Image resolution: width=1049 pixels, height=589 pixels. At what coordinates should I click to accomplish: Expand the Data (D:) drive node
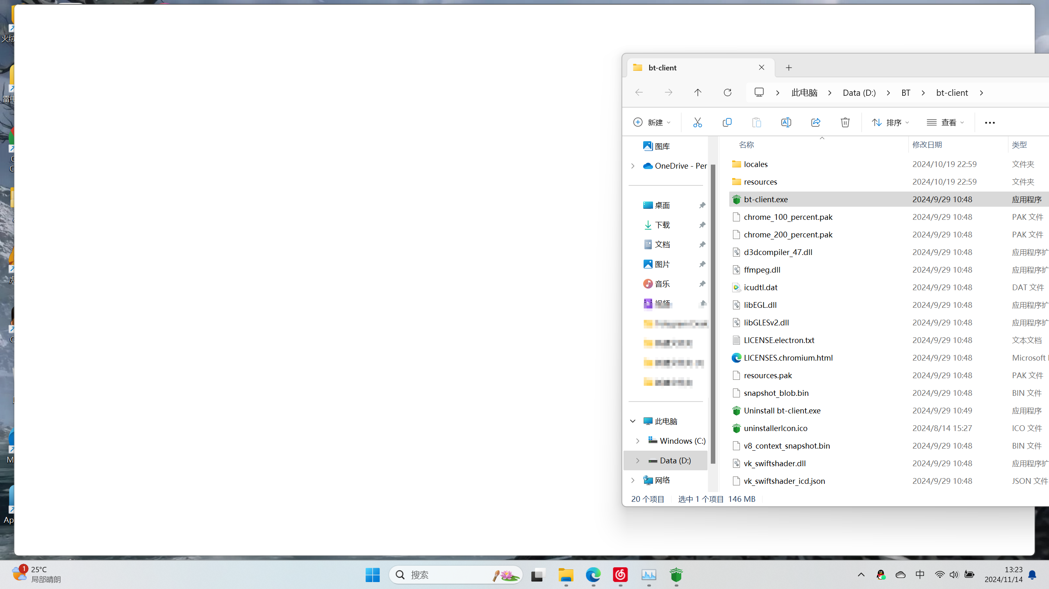pyautogui.click(x=637, y=460)
